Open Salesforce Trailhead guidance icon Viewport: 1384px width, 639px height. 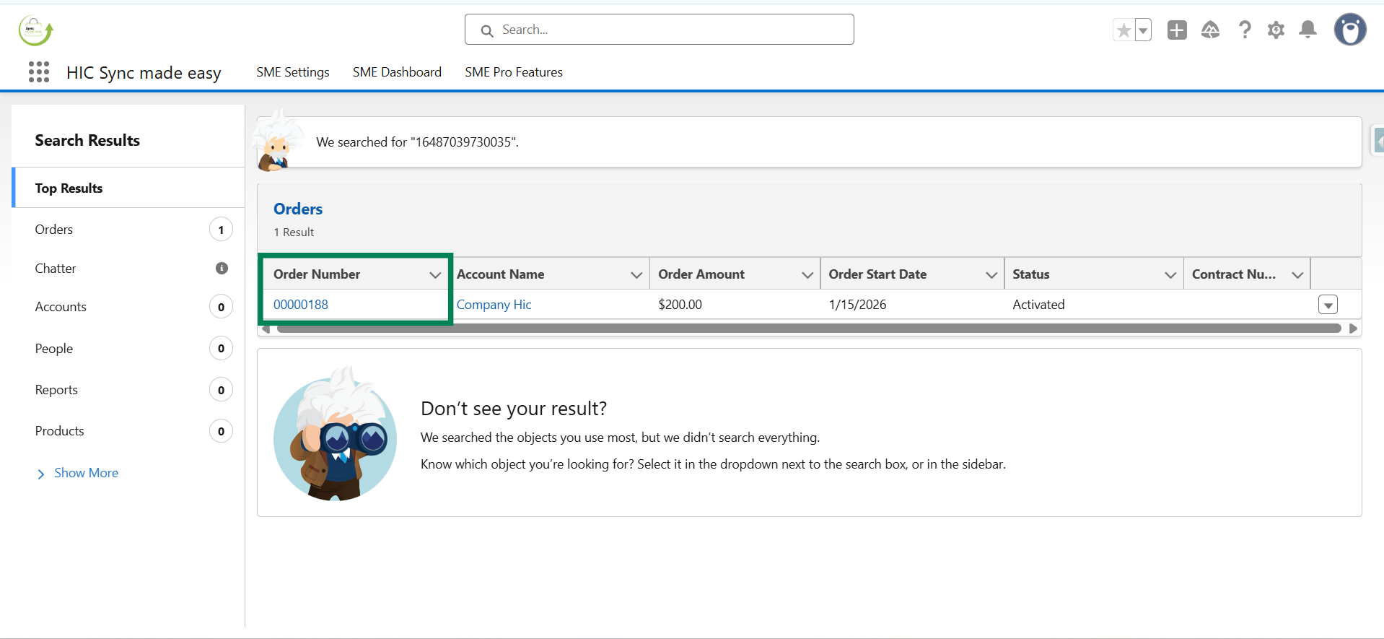click(x=1210, y=30)
